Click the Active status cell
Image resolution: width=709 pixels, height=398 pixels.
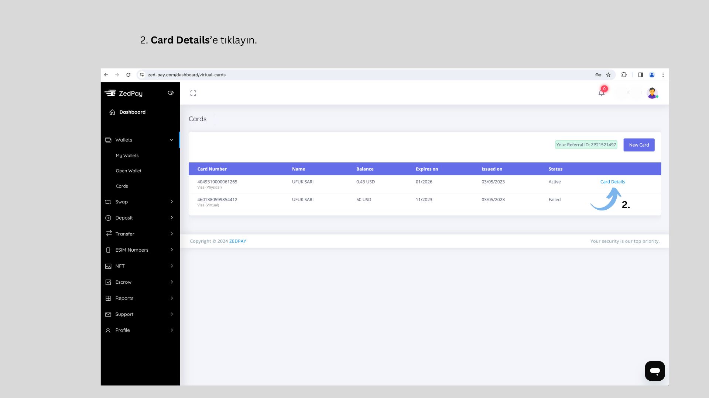555,182
